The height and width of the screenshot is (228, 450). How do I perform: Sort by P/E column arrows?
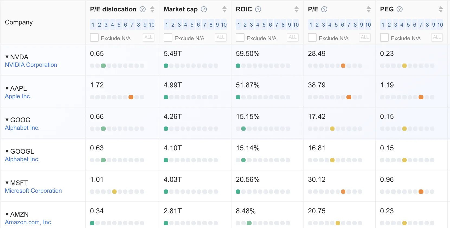pos(369,9)
